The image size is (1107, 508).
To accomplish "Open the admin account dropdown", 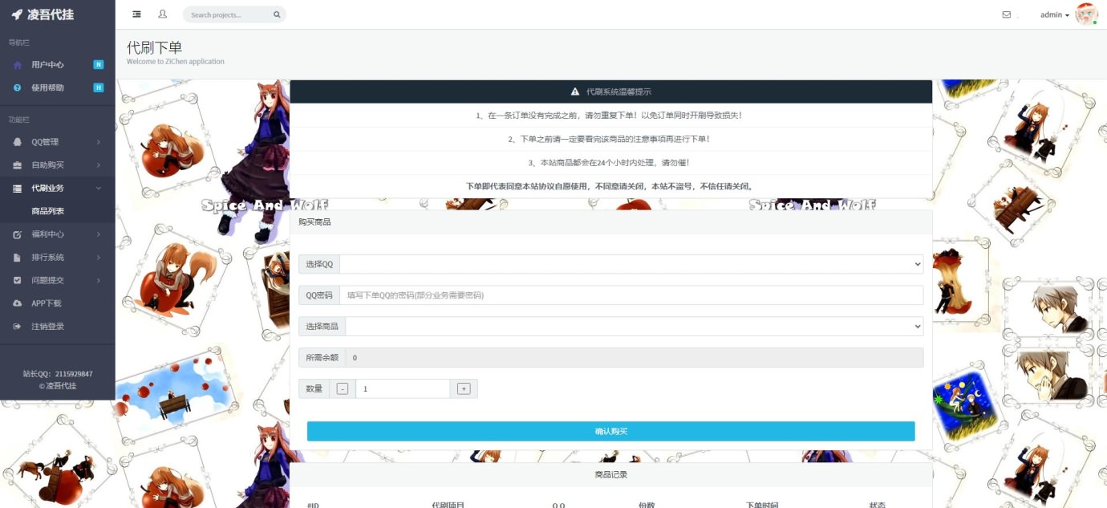I will [x=1054, y=14].
